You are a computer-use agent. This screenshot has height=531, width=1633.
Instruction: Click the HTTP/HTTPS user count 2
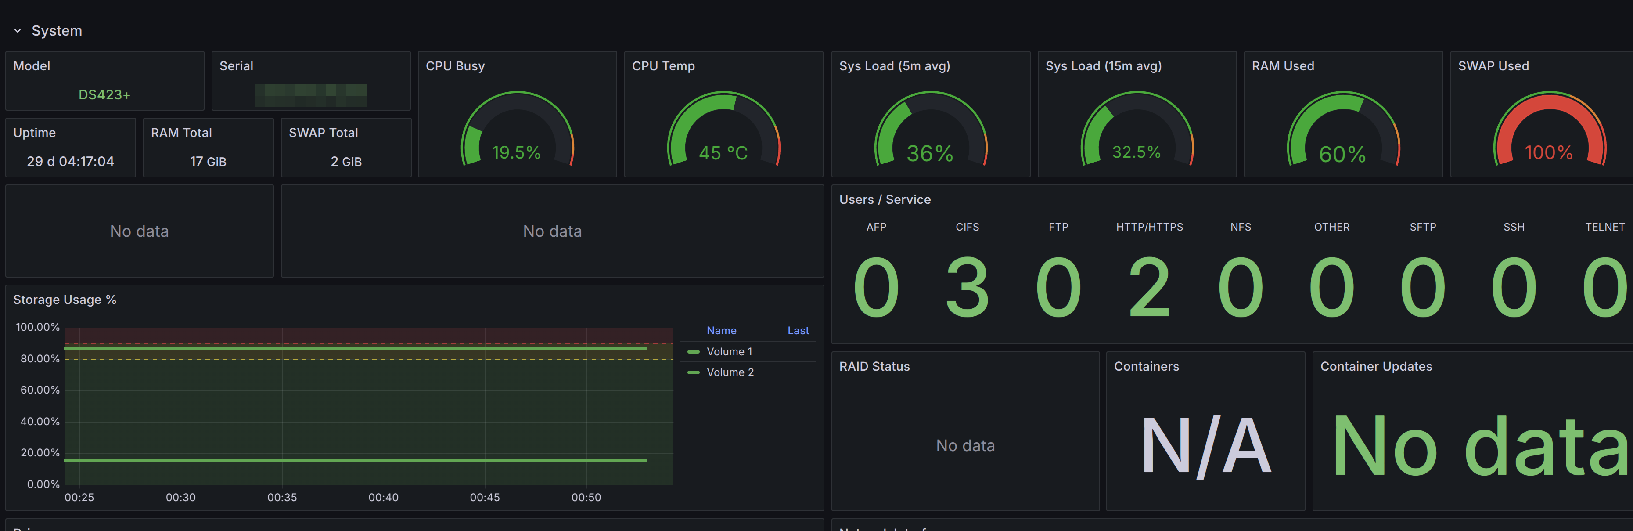1149,287
